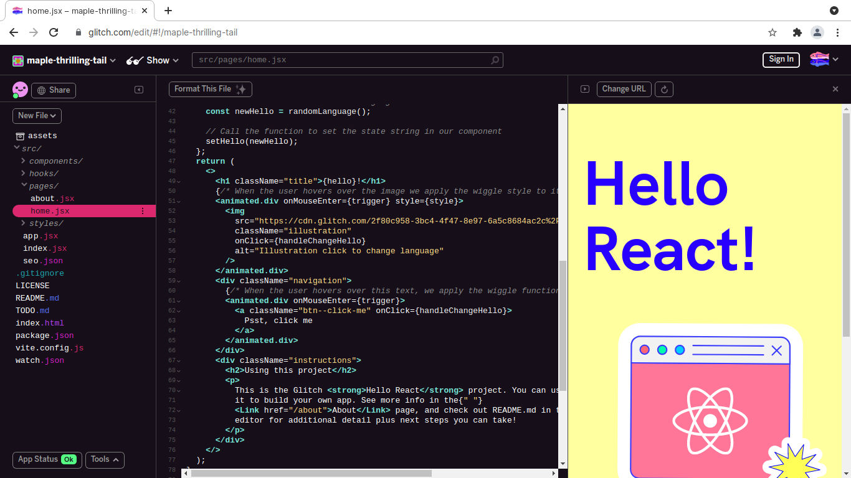Collapse the pages/ folder

coord(24,185)
